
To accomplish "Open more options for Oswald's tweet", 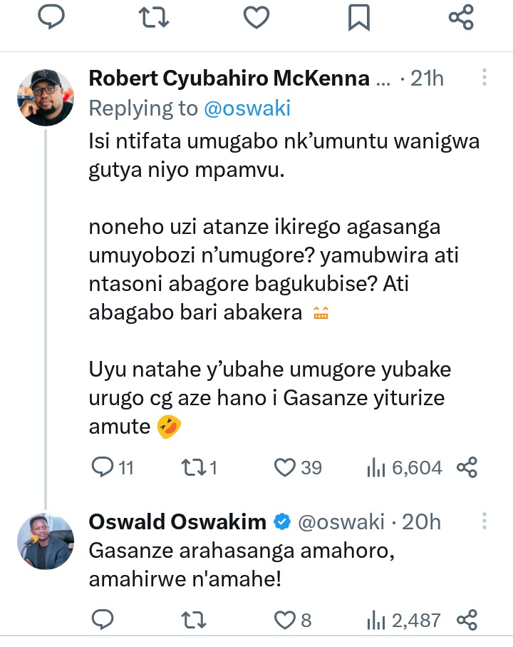I will [484, 522].
